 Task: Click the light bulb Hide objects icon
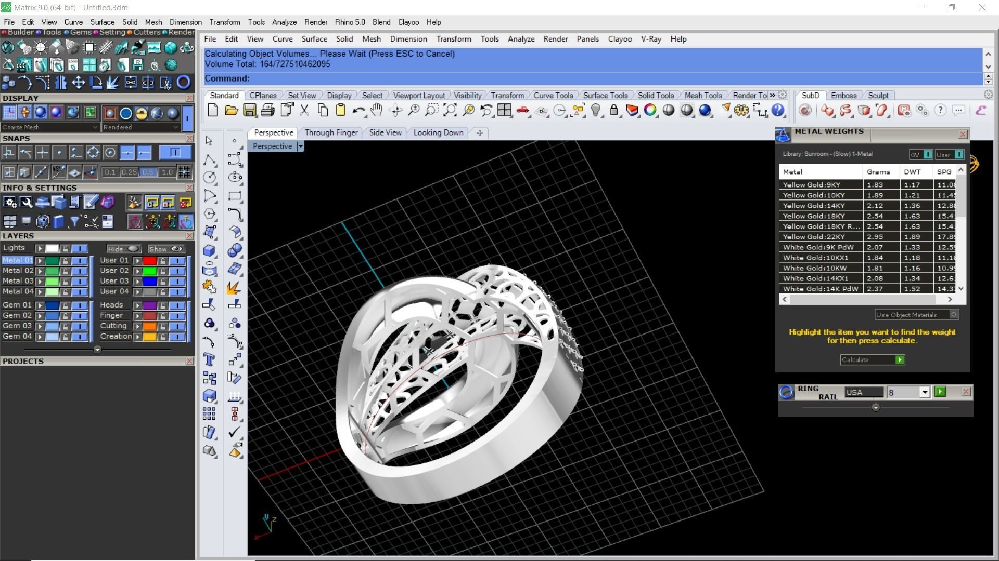click(x=596, y=110)
